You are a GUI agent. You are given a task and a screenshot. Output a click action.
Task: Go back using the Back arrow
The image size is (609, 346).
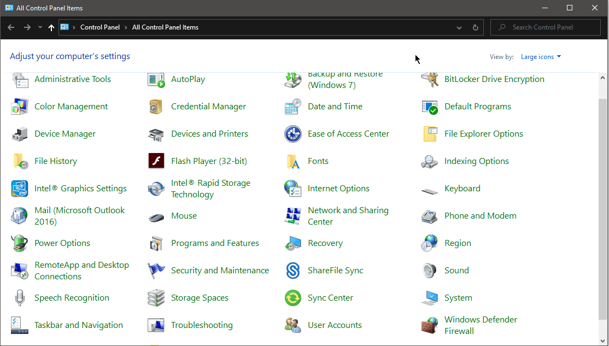11,27
